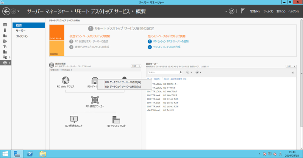This screenshot has width=303, height=158.
Task: Select 概要 in the navigation pane
Action: [29, 25]
